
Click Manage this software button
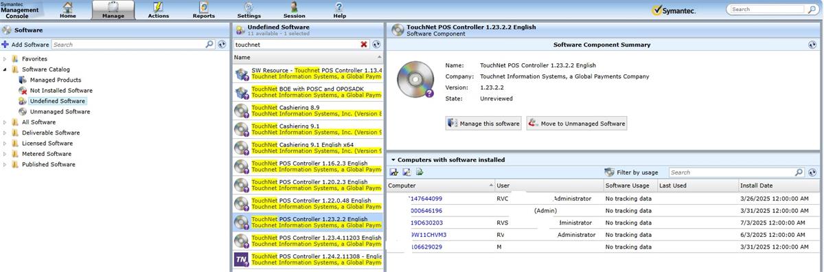click(x=483, y=124)
